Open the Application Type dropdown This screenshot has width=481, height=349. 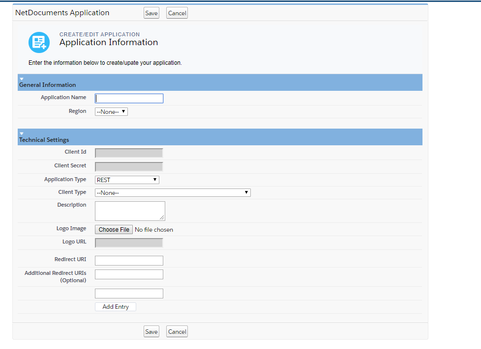pyautogui.click(x=127, y=180)
